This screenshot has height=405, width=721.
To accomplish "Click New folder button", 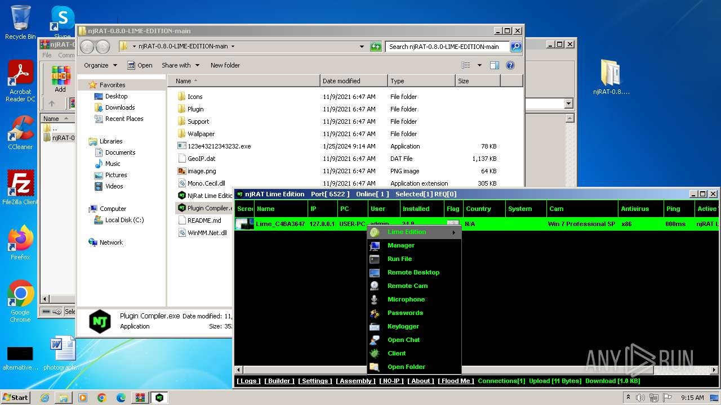I will coord(225,65).
